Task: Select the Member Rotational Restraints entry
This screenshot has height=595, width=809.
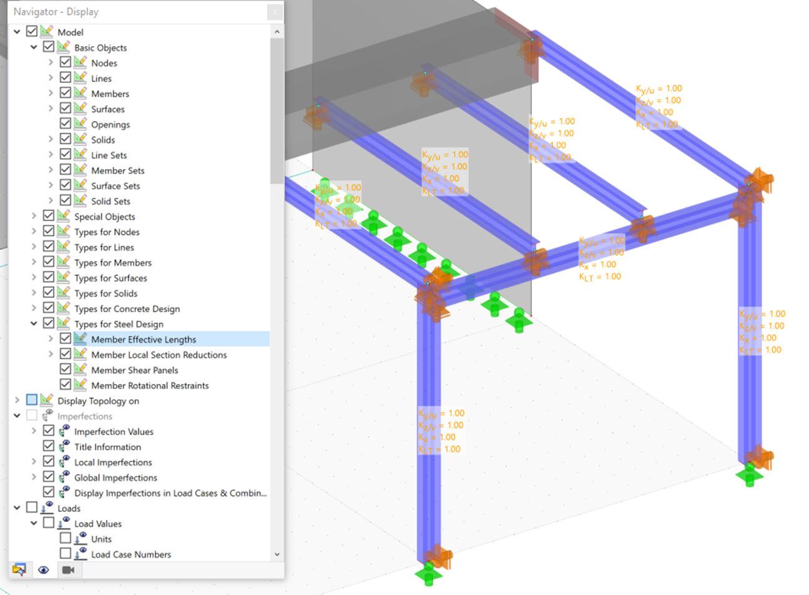Action: pos(149,385)
